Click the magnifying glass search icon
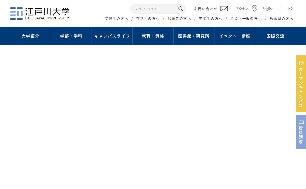 click(x=181, y=9)
